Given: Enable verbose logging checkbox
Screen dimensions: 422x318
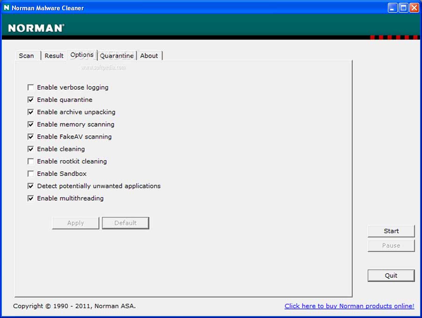Looking at the screenshot, I should (x=31, y=87).
